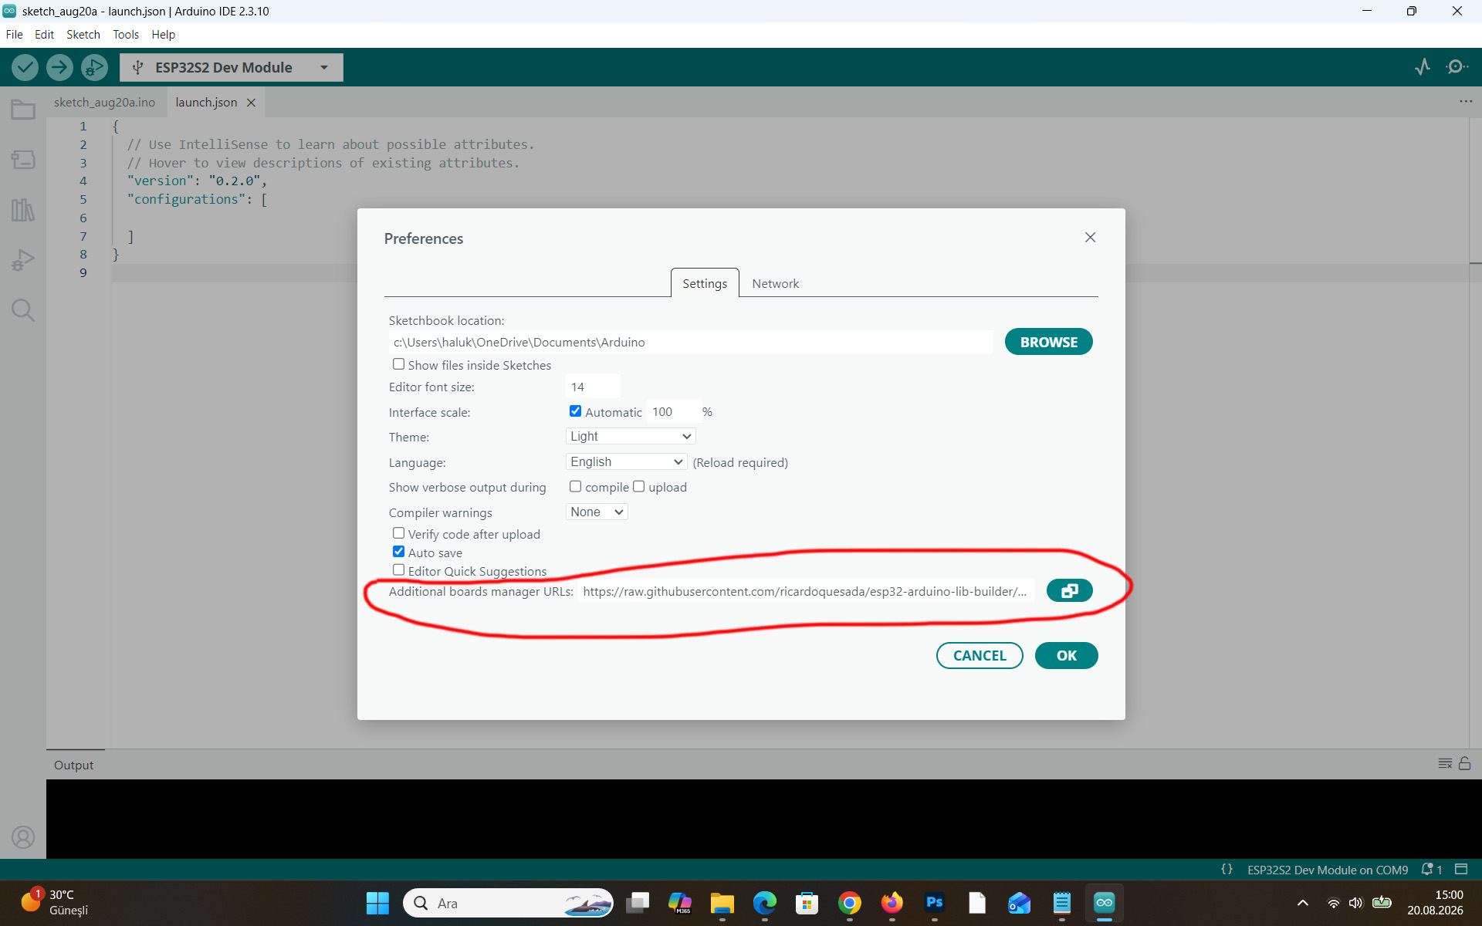This screenshot has height=926, width=1482.
Task: Open the Library Manager sidebar icon
Action: coord(23,210)
